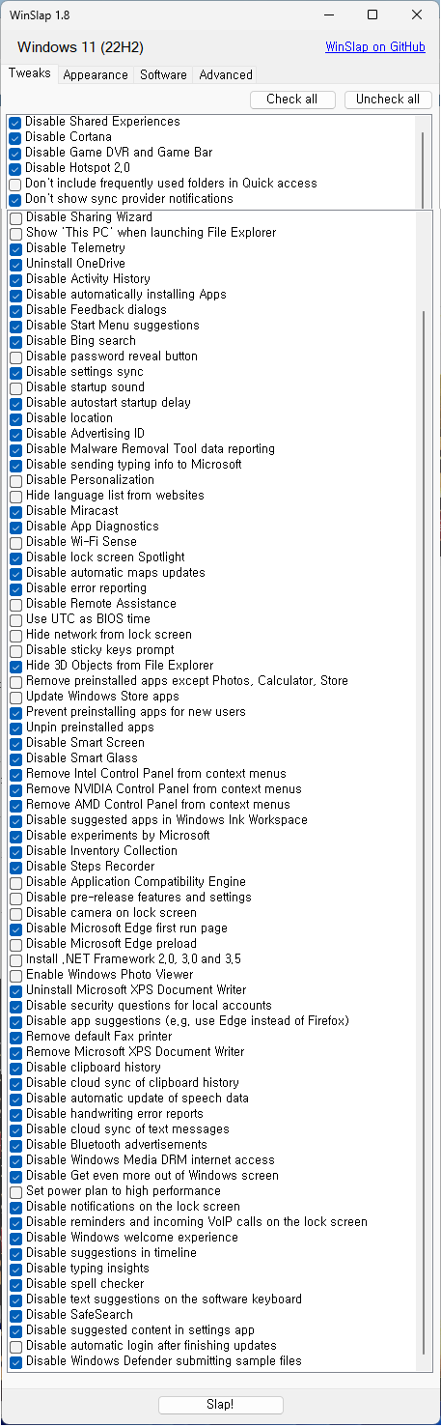Check Disable Wi-Fi Sense
Image resolution: width=441 pixels, height=1427 pixels.
(x=15, y=542)
